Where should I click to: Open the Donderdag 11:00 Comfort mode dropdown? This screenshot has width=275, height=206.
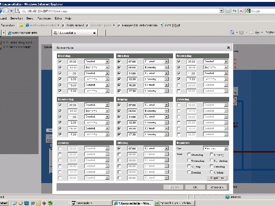pyautogui.click(x=97, y=116)
